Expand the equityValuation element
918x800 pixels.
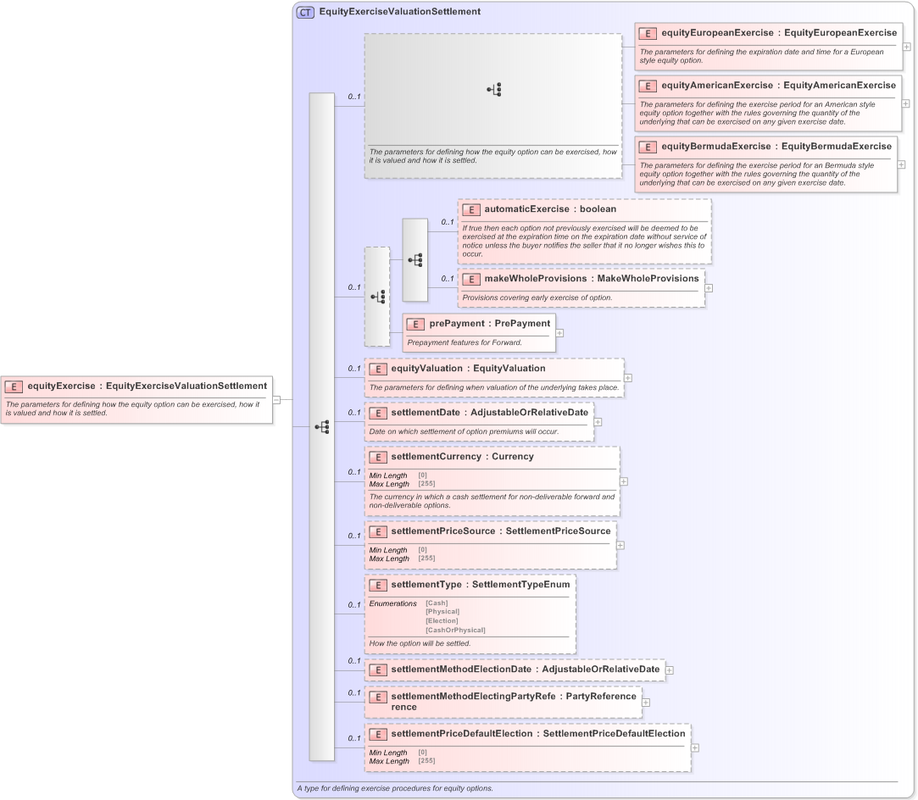(x=628, y=378)
